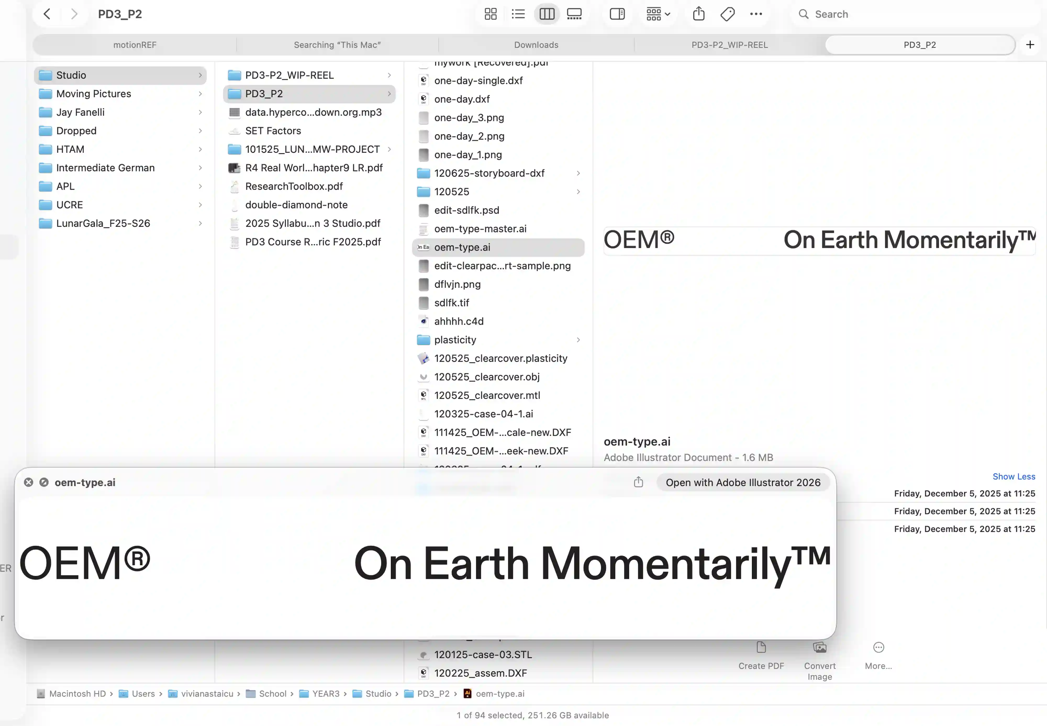
Task: Switch to the motionREF tab
Action: [135, 44]
